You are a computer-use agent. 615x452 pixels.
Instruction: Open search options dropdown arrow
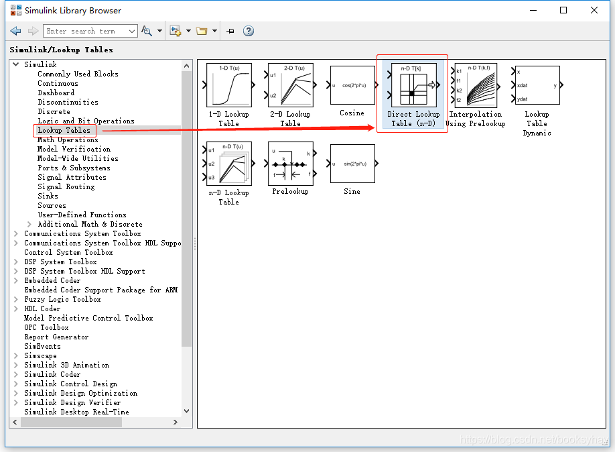click(159, 31)
